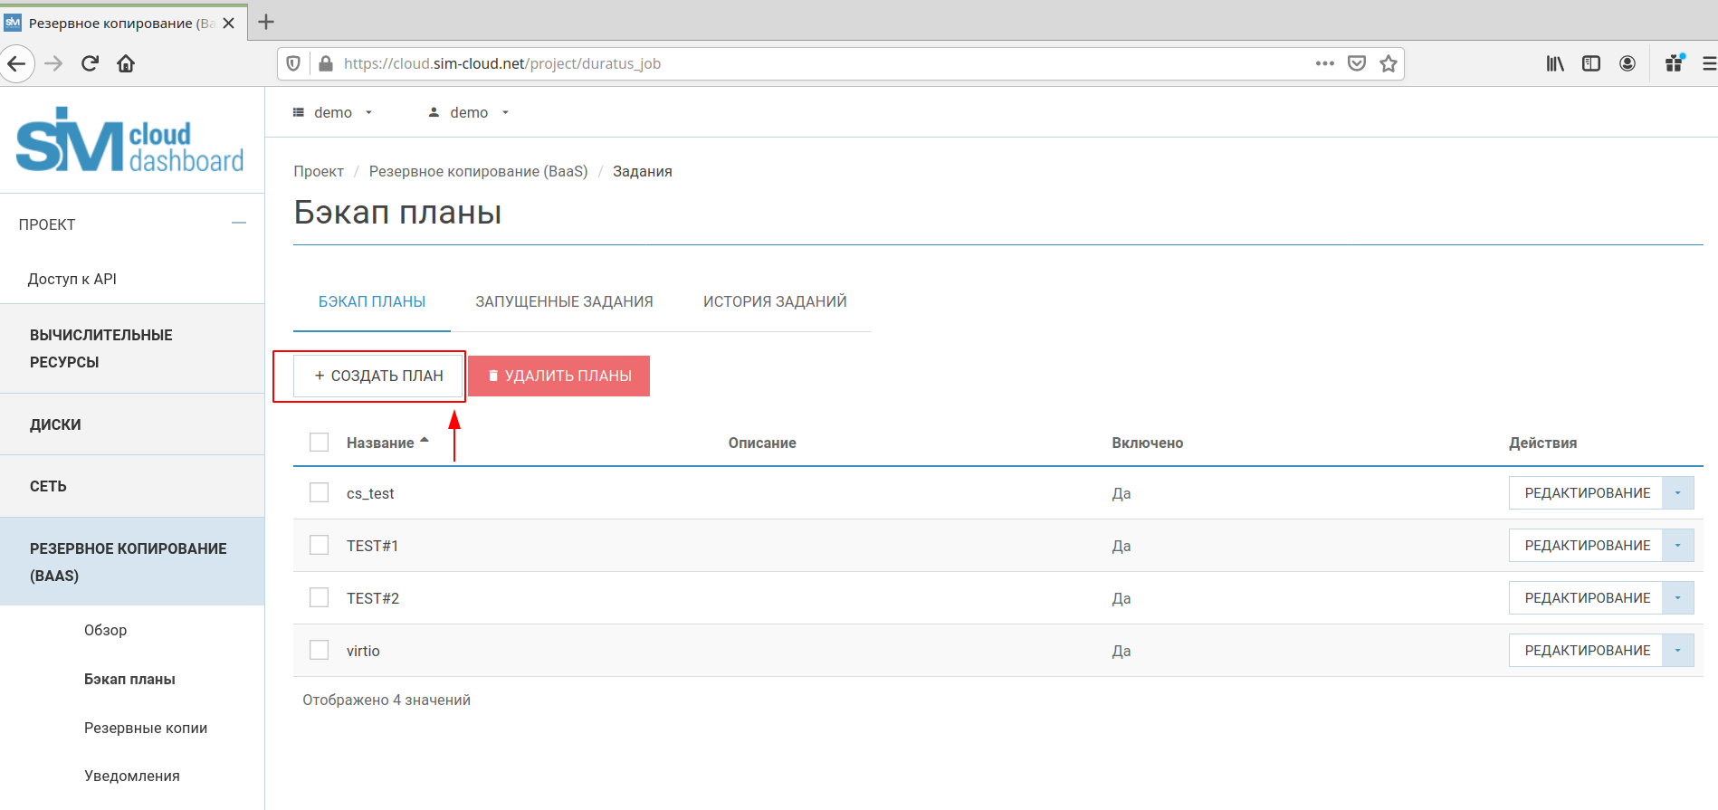The height and width of the screenshot is (810, 1718).
Task: Bookmark this page with star icon
Action: 1388,63
